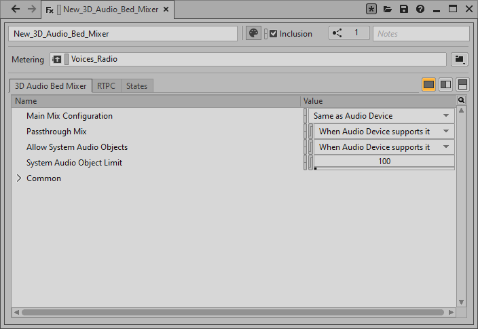
Task: Switch to the States tab
Action: pyautogui.click(x=138, y=86)
